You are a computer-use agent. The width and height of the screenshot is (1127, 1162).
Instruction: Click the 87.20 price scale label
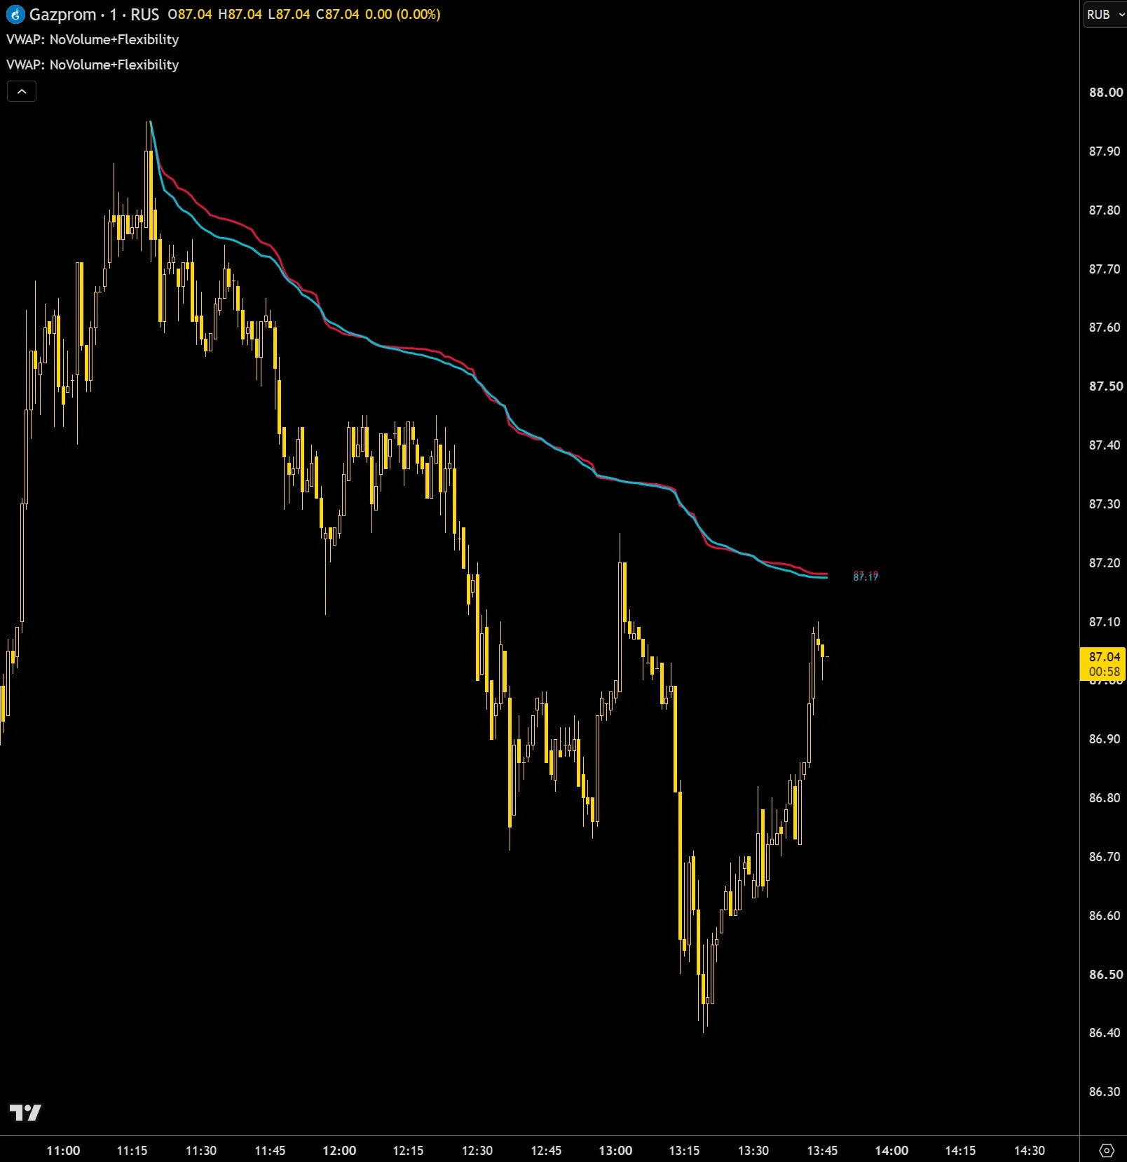pyautogui.click(x=1106, y=563)
